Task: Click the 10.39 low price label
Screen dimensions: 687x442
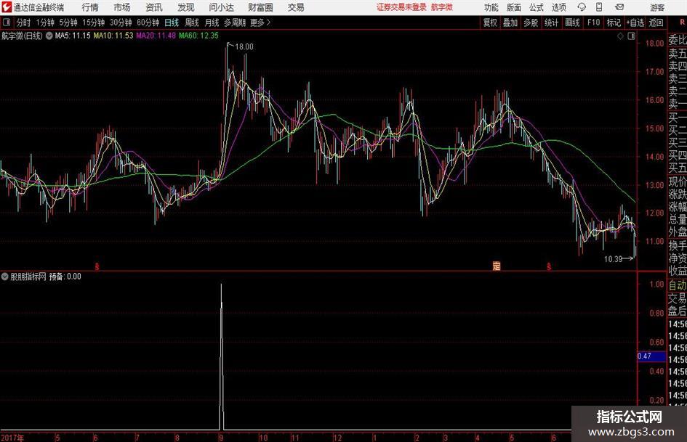Action: pos(613,259)
